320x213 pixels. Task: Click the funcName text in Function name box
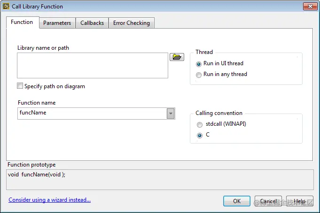click(33, 113)
